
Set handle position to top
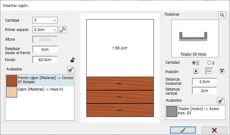(x=222, y=71)
